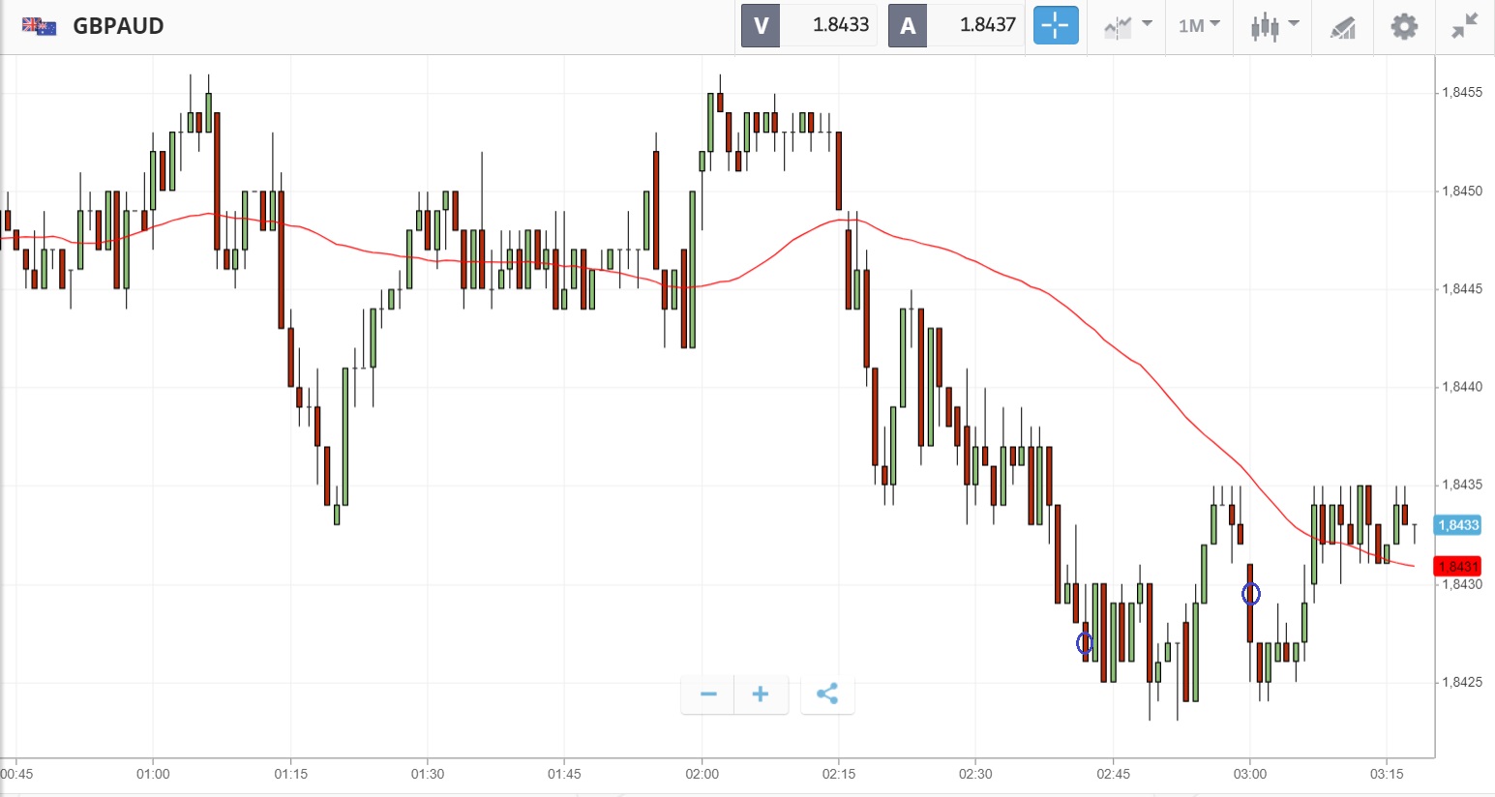
Task: Click the buy price value 1.8437
Action: pyautogui.click(x=987, y=26)
